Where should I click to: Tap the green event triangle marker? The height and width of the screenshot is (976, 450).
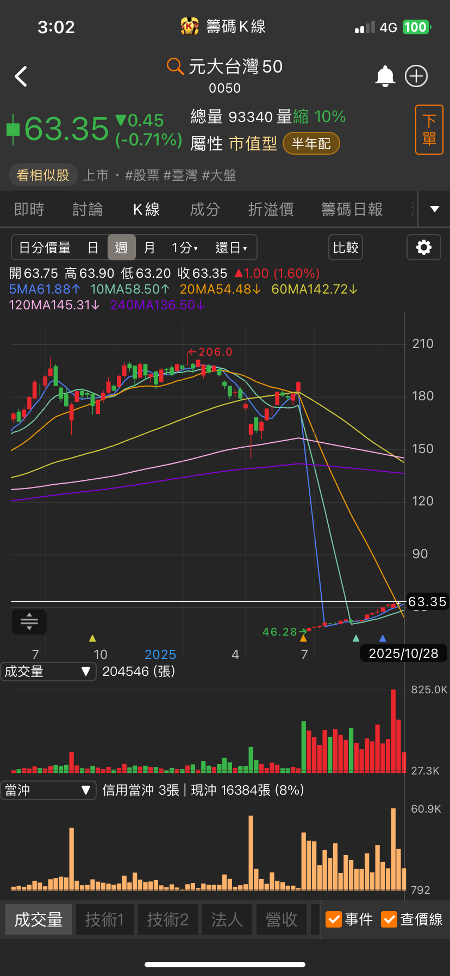(356, 638)
